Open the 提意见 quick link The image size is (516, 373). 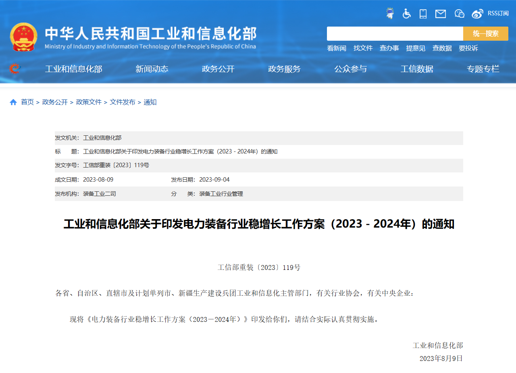(415, 48)
